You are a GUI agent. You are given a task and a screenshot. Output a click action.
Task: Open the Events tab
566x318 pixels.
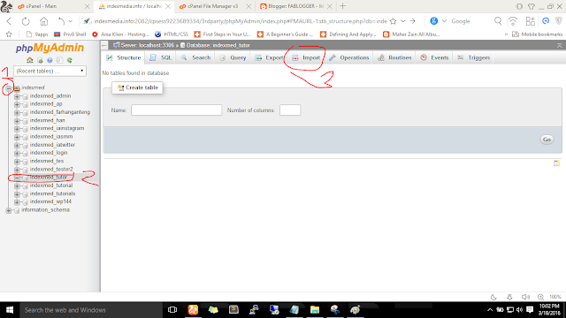434,57
